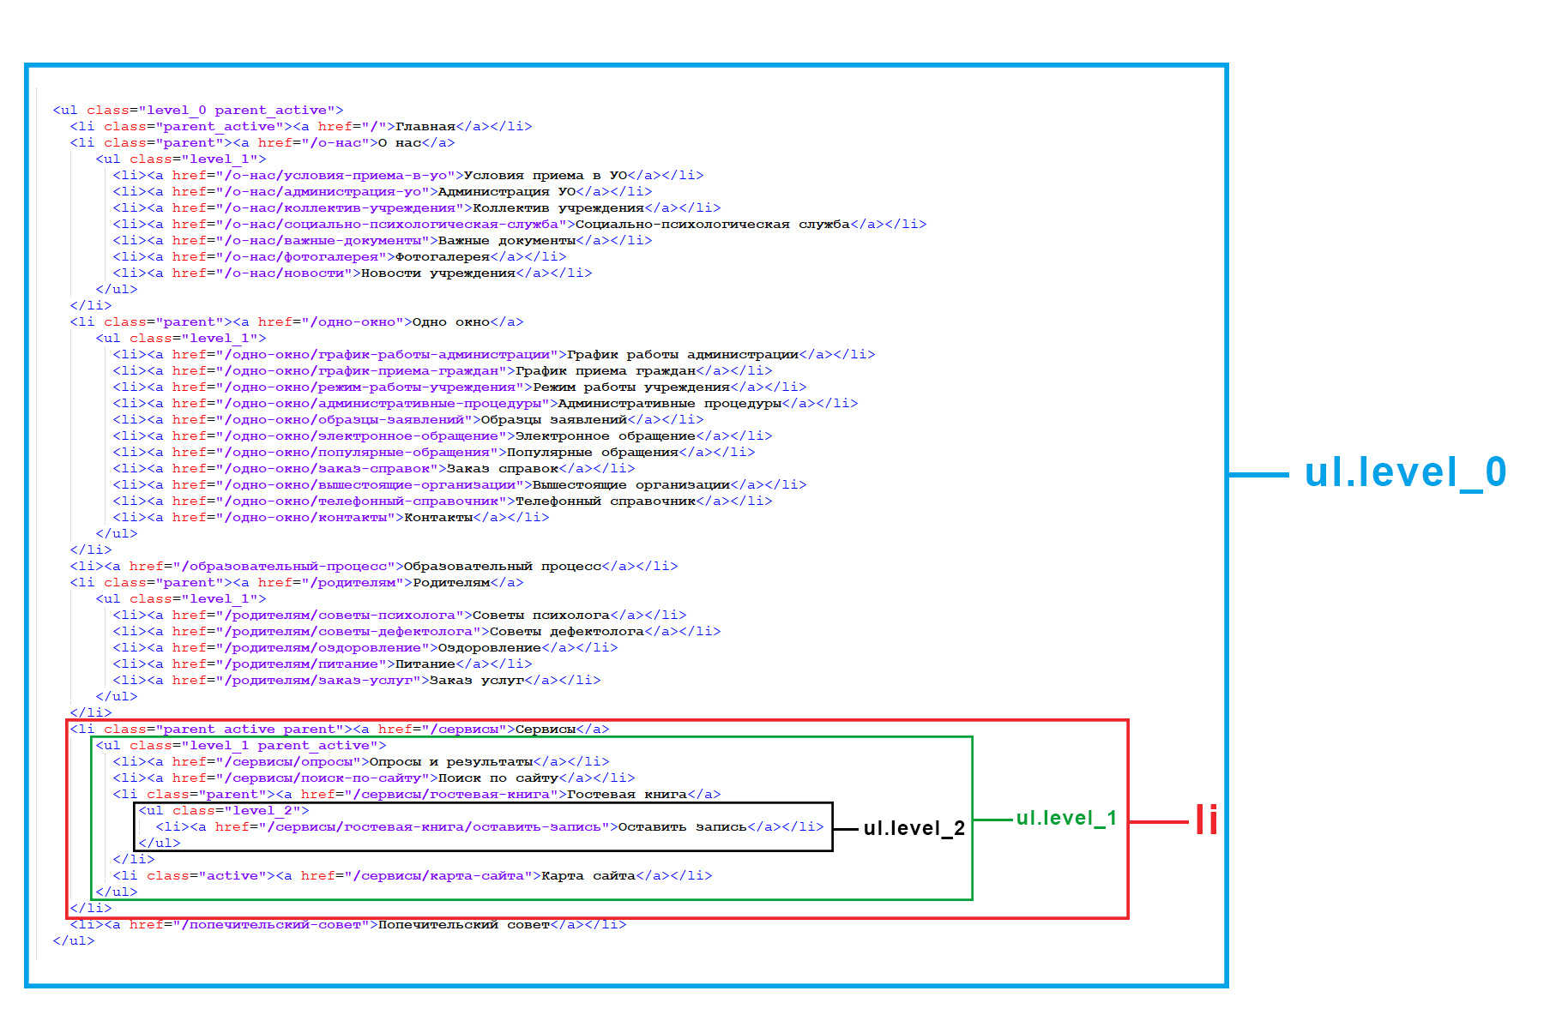
Task: Select the line with anchor text "Образцы заявлений"
Action: 408,420
